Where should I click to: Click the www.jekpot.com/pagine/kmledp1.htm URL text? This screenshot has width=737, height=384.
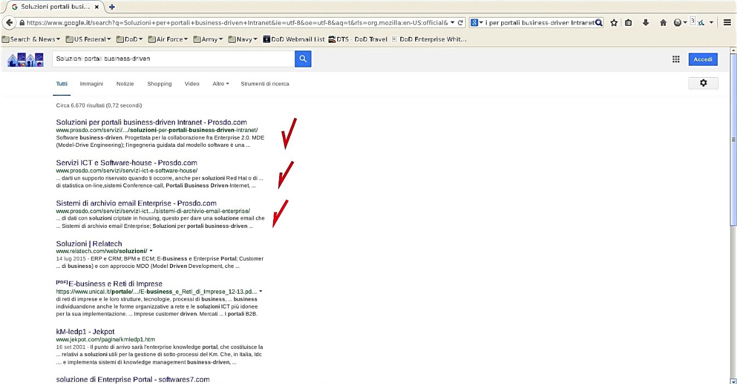coord(105,340)
